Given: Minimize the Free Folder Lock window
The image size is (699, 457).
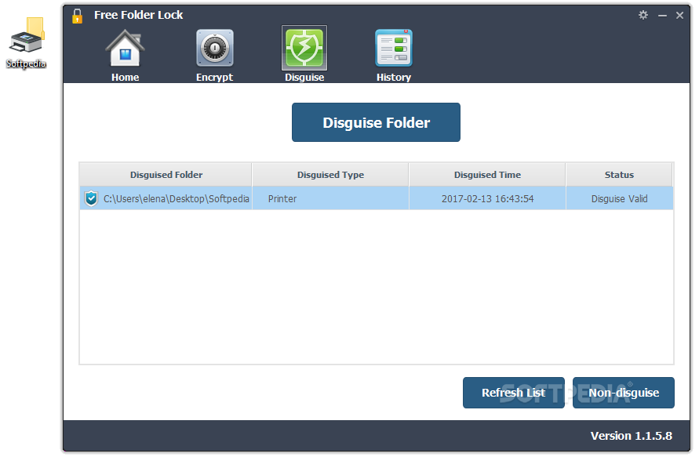Looking at the screenshot, I should [x=662, y=16].
